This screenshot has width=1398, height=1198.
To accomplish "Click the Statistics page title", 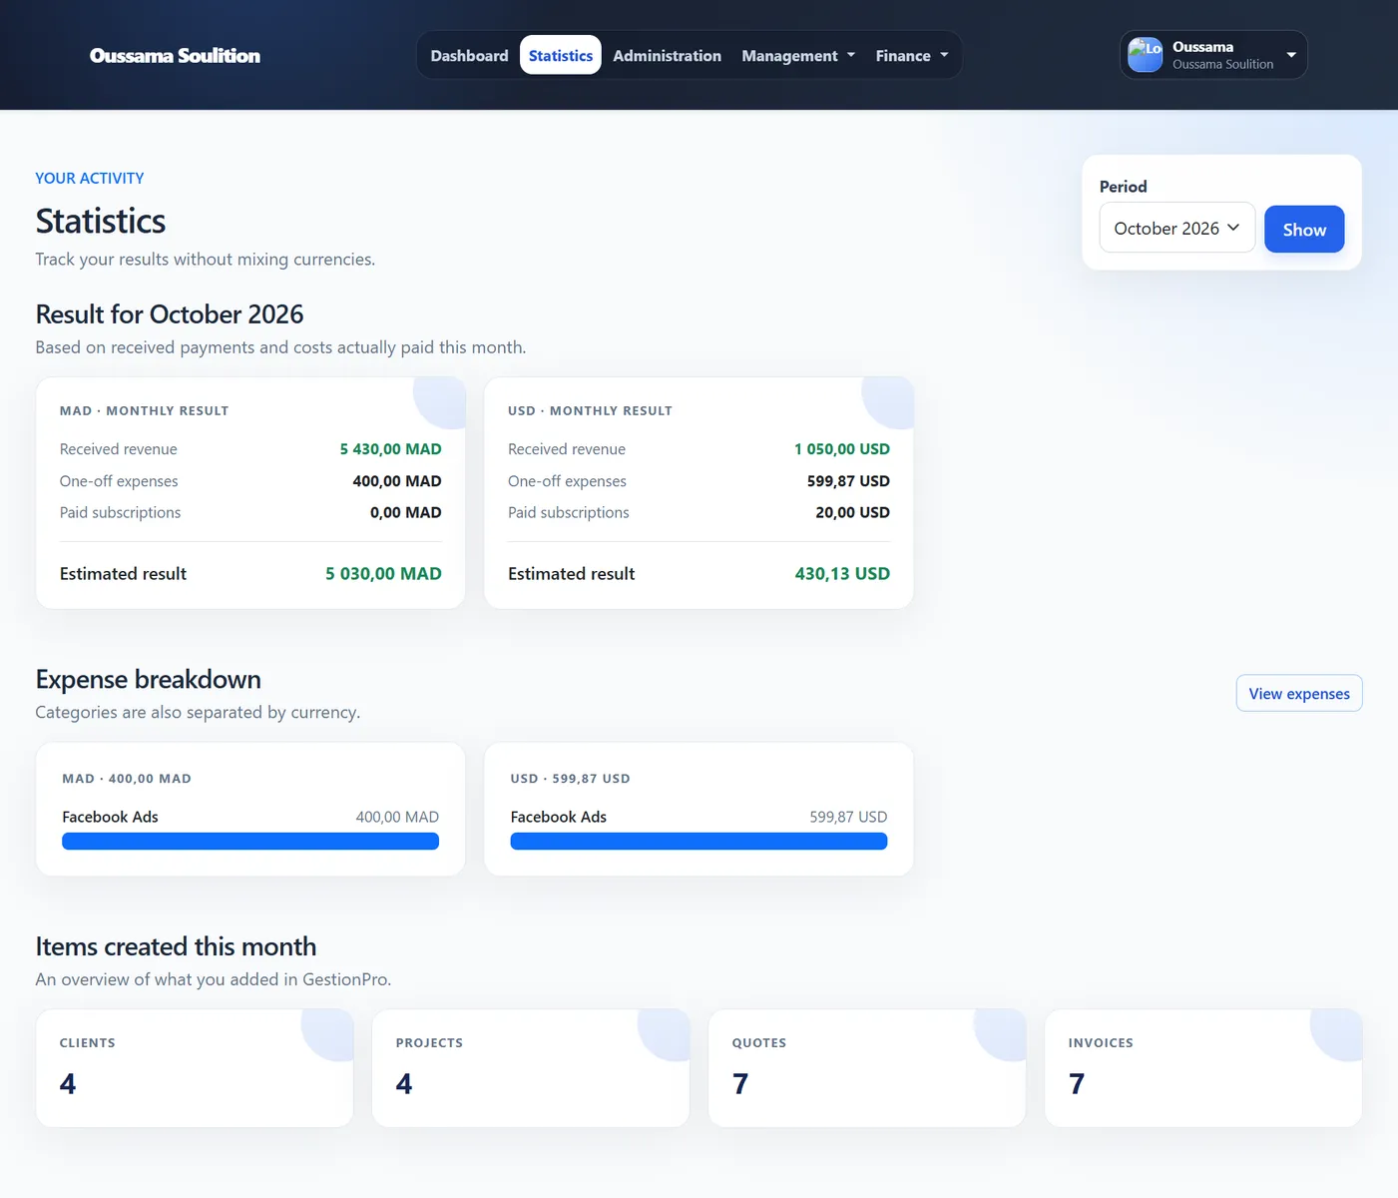I will tap(101, 221).
